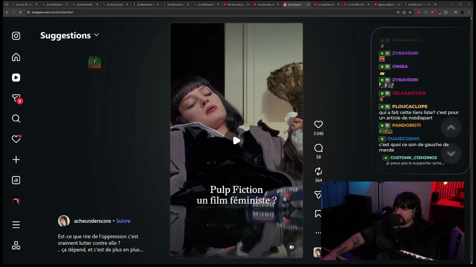Open the reel's comments bubble icon
Image resolution: width=476 pixels, height=267 pixels.
(x=318, y=148)
